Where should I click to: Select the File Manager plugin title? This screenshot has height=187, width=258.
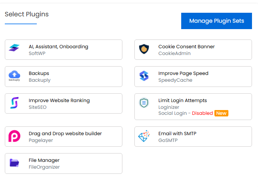coord(44,160)
